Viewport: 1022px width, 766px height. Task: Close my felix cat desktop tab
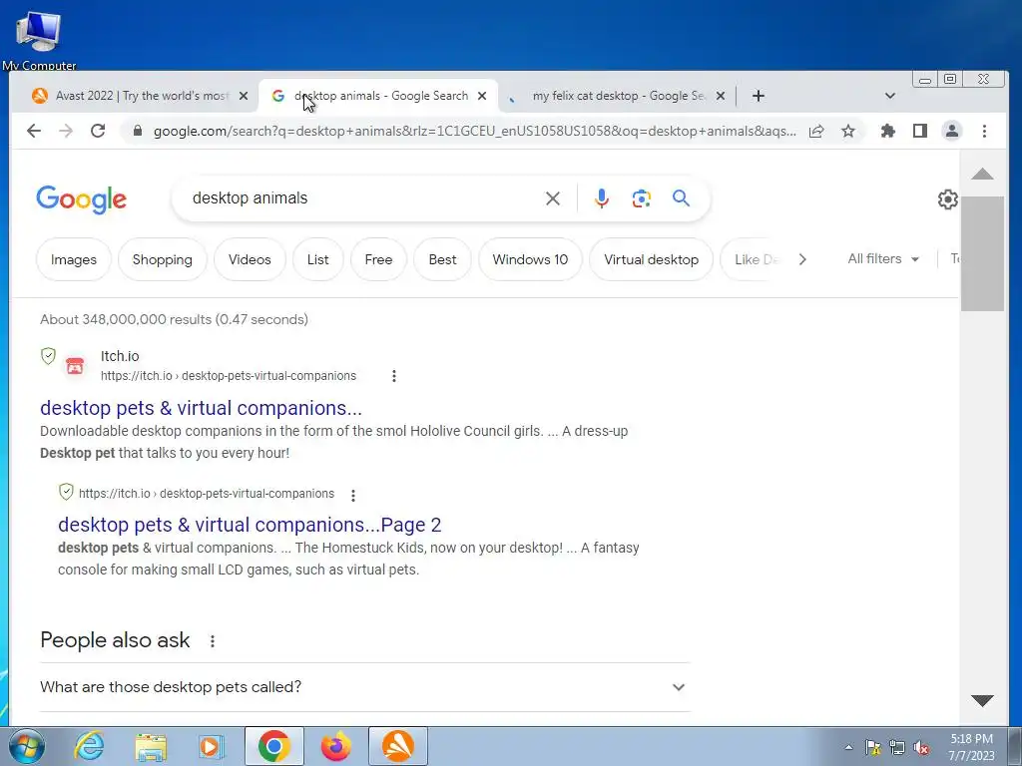[x=721, y=96]
